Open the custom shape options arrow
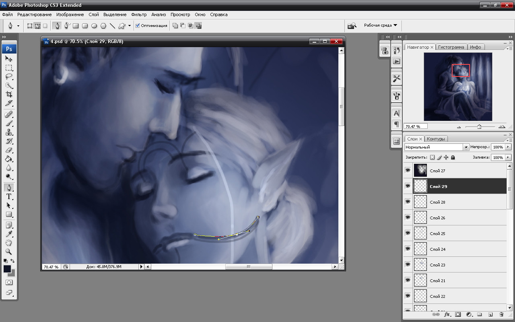 click(130, 26)
